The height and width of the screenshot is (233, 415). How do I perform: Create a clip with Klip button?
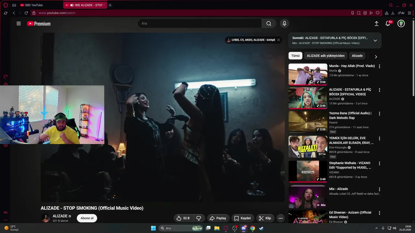(x=265, y=218)
